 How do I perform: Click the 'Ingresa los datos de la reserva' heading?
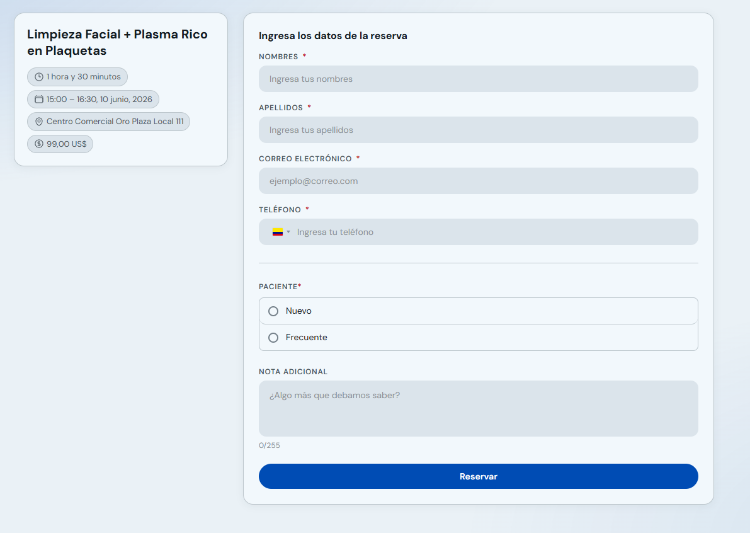(x=333, y=36)
